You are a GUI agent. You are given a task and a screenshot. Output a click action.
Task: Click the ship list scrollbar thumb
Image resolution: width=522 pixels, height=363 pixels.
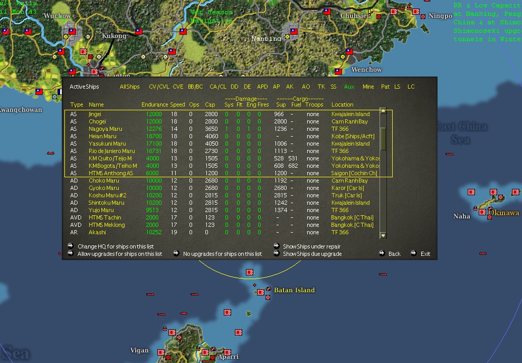tap(383, 139)
